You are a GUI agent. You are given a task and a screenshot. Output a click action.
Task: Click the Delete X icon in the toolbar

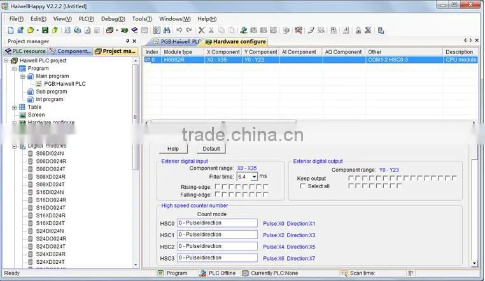[x=201, y=31]
